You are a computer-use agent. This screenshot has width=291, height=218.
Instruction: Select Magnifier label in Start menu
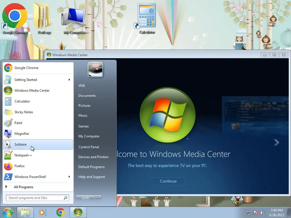click(x=22, y=134)
